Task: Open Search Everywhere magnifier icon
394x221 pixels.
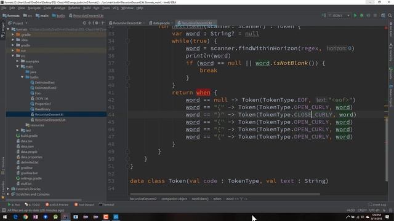Action: point(390,15)
